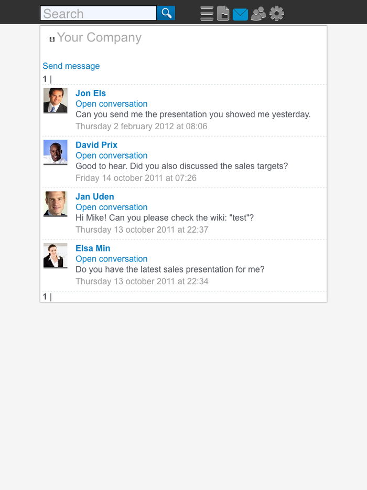Click Jon Els's avatar photo

[55, 100]
